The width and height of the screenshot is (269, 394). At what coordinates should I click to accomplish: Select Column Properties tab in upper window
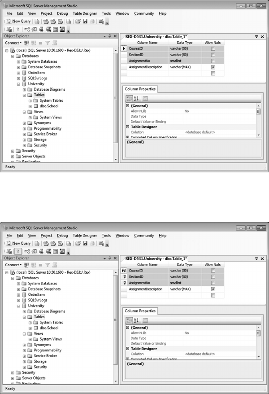[140, 89]
